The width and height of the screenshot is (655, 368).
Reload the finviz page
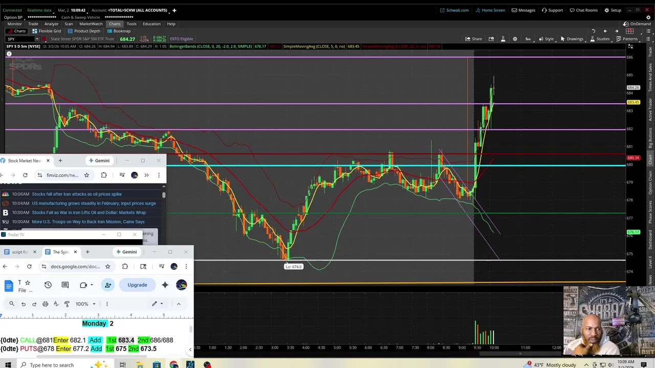[25, 175]
